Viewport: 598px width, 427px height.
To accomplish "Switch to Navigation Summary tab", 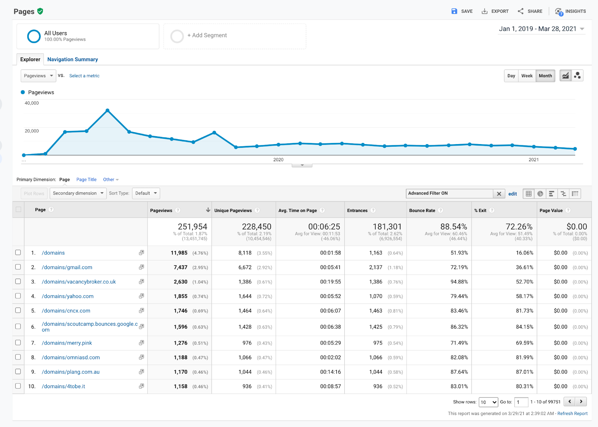I will click(73, 59).
